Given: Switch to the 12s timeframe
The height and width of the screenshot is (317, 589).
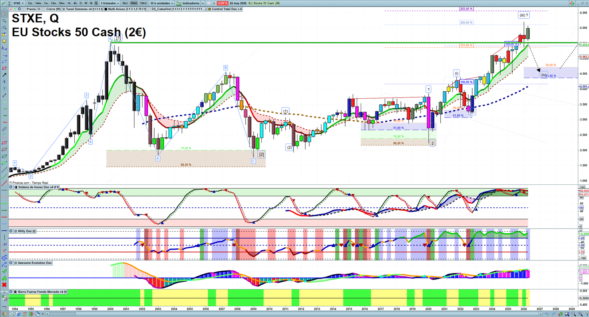Looking at the screenshot, I should [30, 3].
